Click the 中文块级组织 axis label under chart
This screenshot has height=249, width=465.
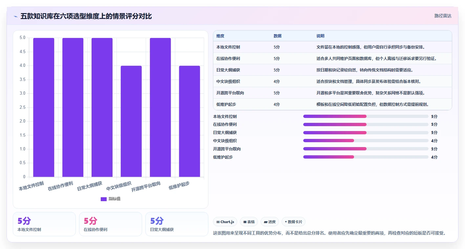(x=119, y=186)
